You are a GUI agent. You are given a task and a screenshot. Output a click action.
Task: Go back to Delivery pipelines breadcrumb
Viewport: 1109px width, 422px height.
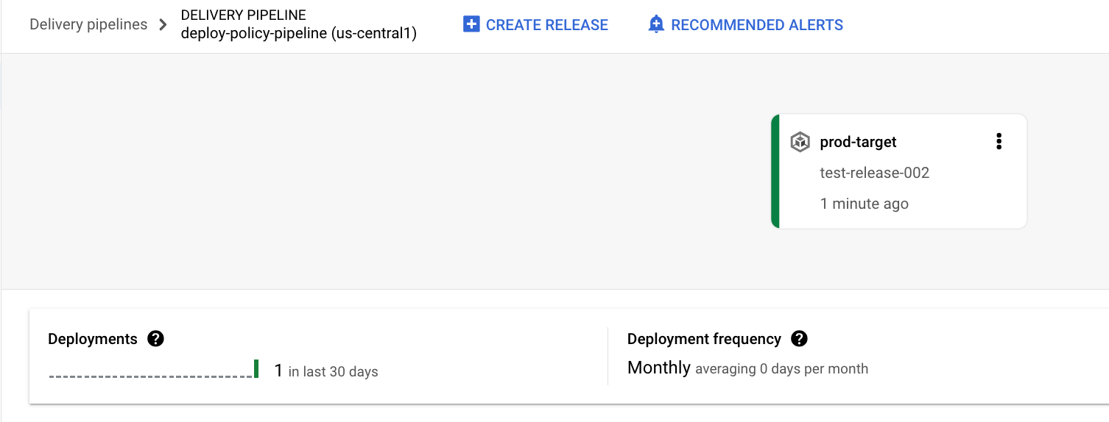tap(88, 24)
